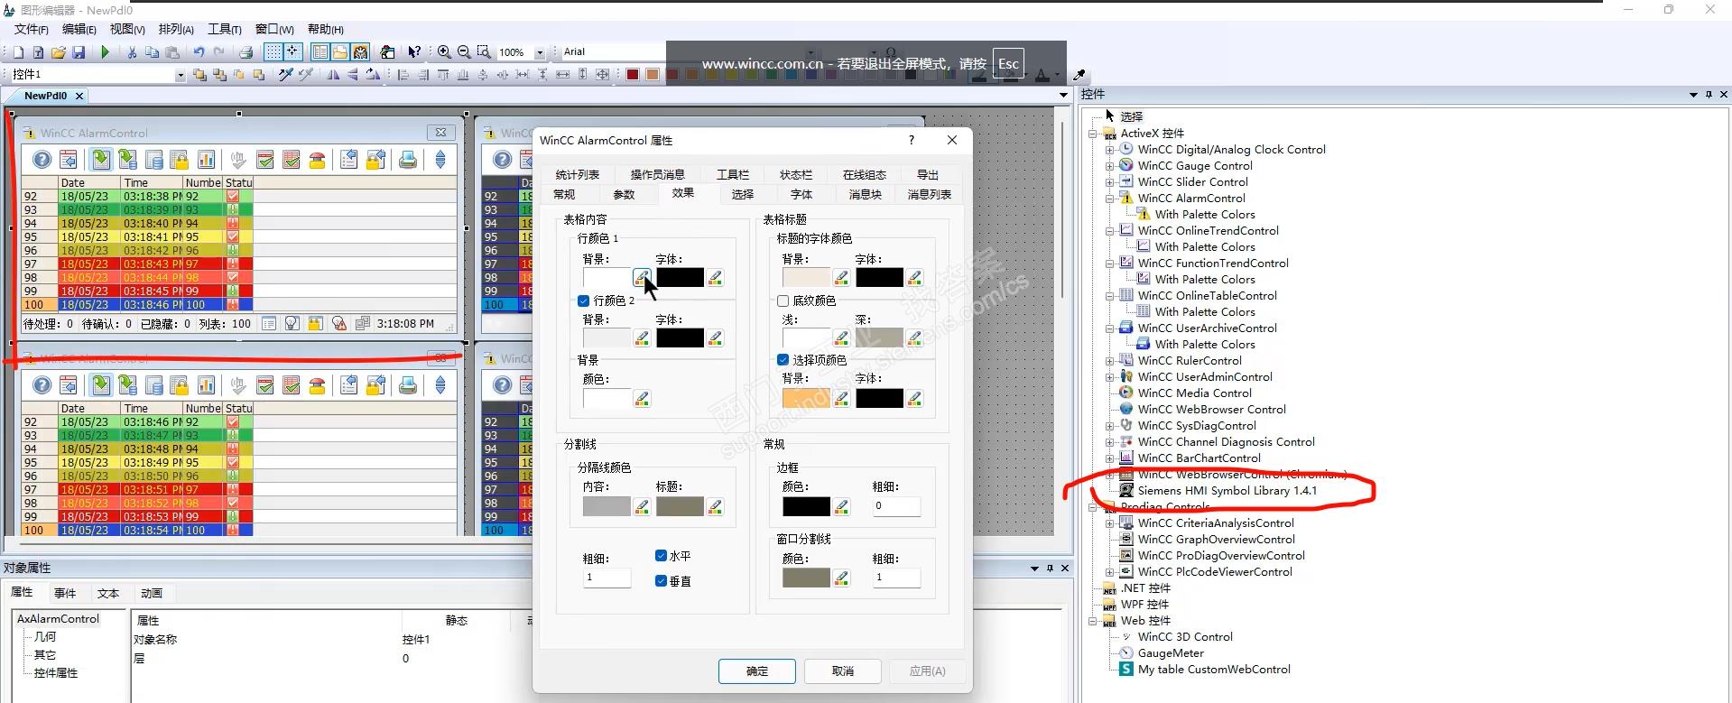The image size is (1732, 703).
Task: Open color picker for header background color
Action: point(841,277)
